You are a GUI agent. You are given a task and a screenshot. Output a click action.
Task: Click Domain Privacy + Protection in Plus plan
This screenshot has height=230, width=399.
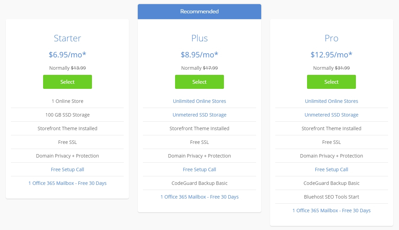pos(200,156)
